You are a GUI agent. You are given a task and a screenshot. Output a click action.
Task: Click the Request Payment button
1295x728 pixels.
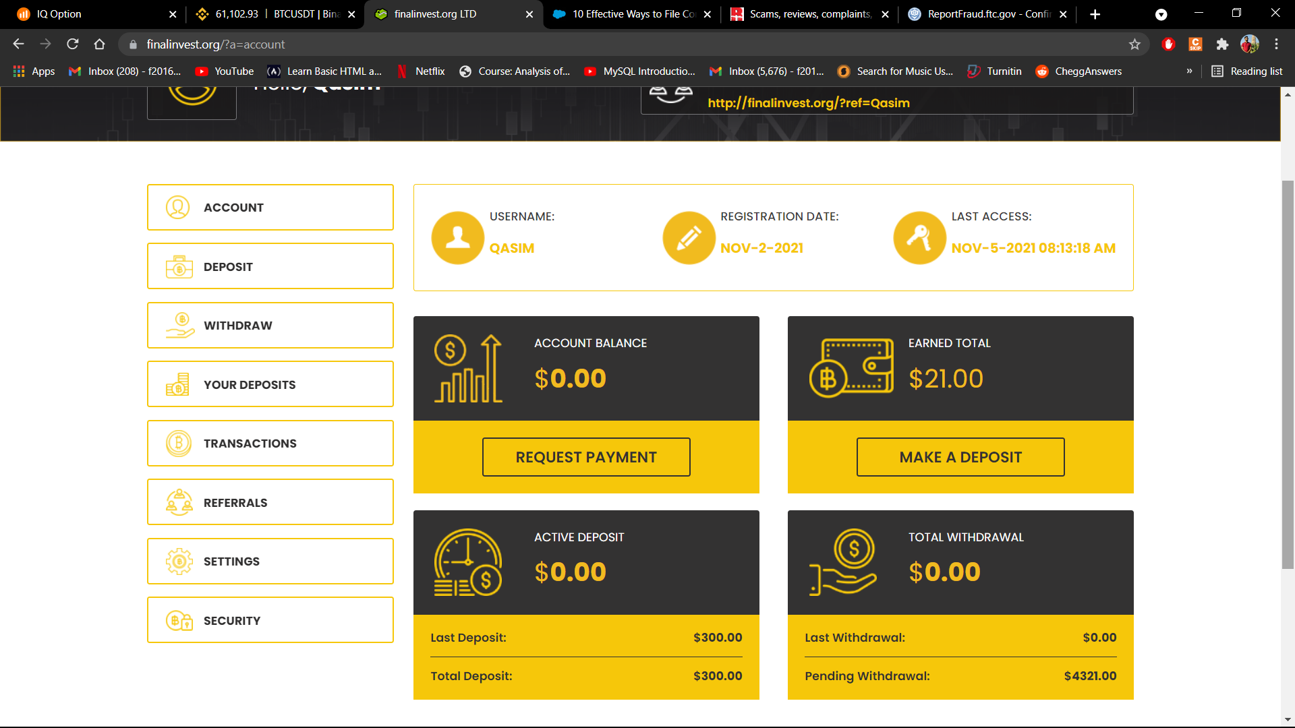[x=586, y=457]
